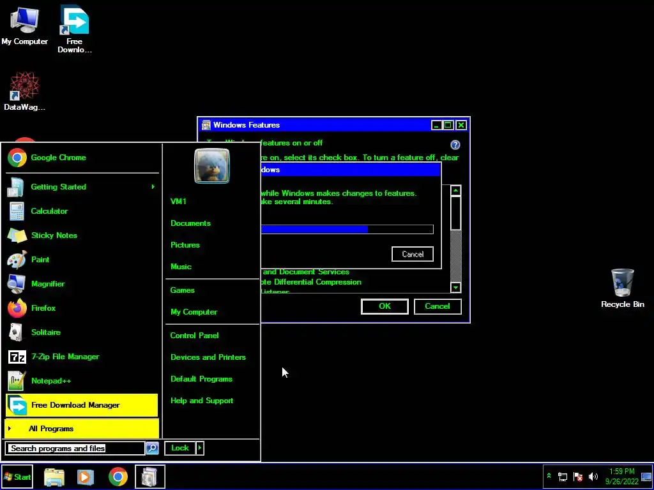Click the features list scroll up arrow
This screenshot has height=490, width=654.
tap(455, 191)
